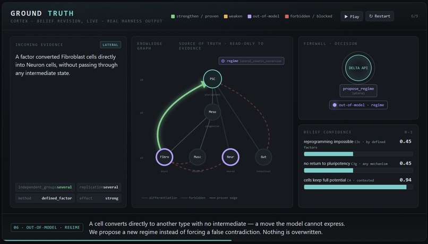Select the Meso progenitor node
The image size is (428, 244).
[x=212, y=112]
